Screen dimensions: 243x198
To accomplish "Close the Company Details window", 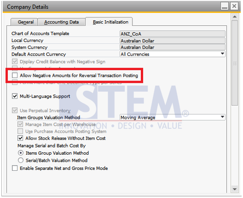I will point(234,6).
